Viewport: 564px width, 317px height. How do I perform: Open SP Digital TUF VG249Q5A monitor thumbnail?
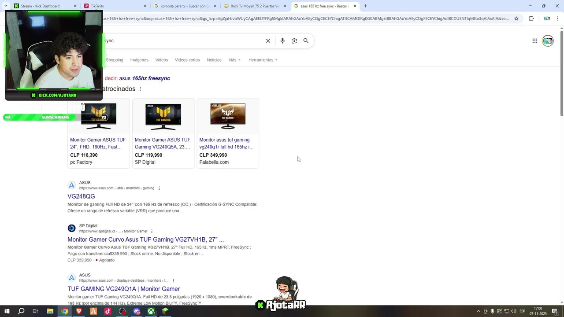pos(163,116)
